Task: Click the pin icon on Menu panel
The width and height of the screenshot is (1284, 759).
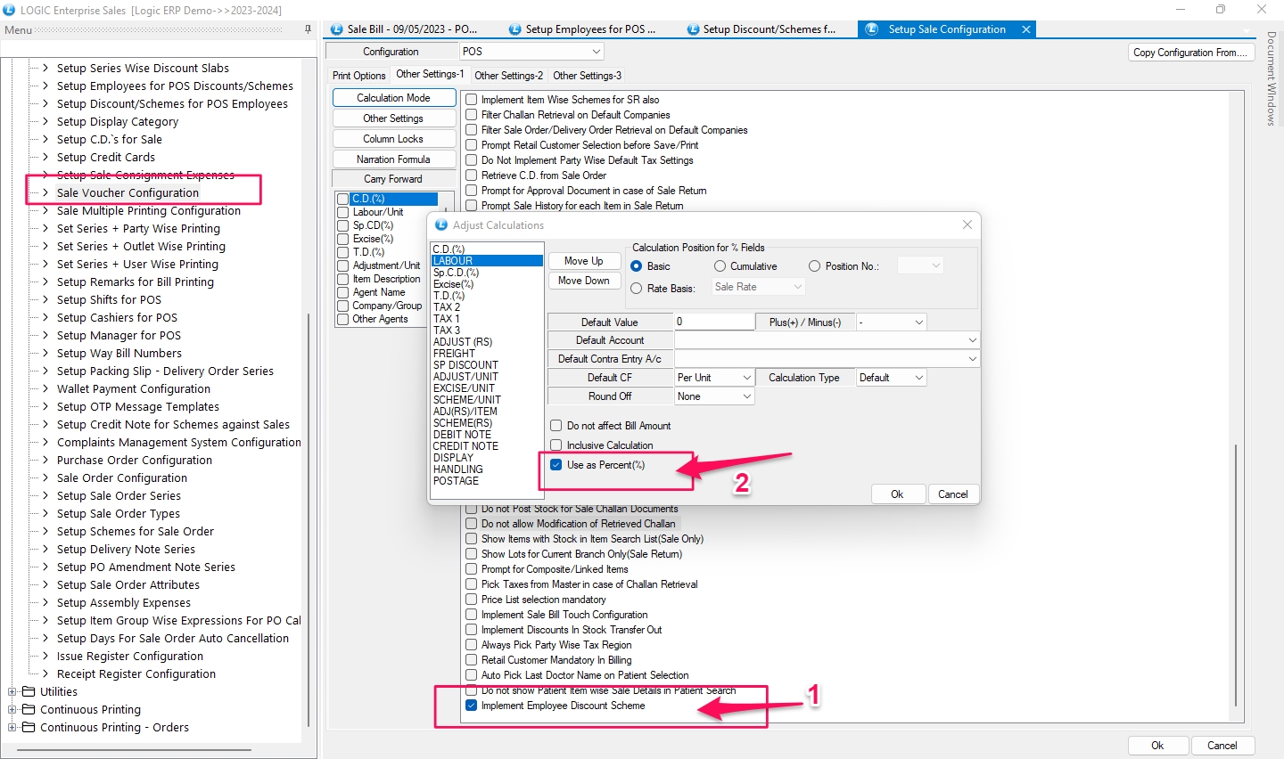Action: coord(308,29)
